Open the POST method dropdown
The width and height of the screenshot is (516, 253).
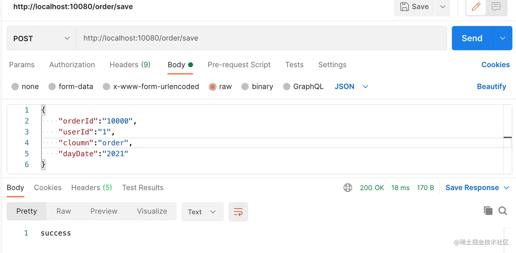pyautogui.click(x=42, y=38)
